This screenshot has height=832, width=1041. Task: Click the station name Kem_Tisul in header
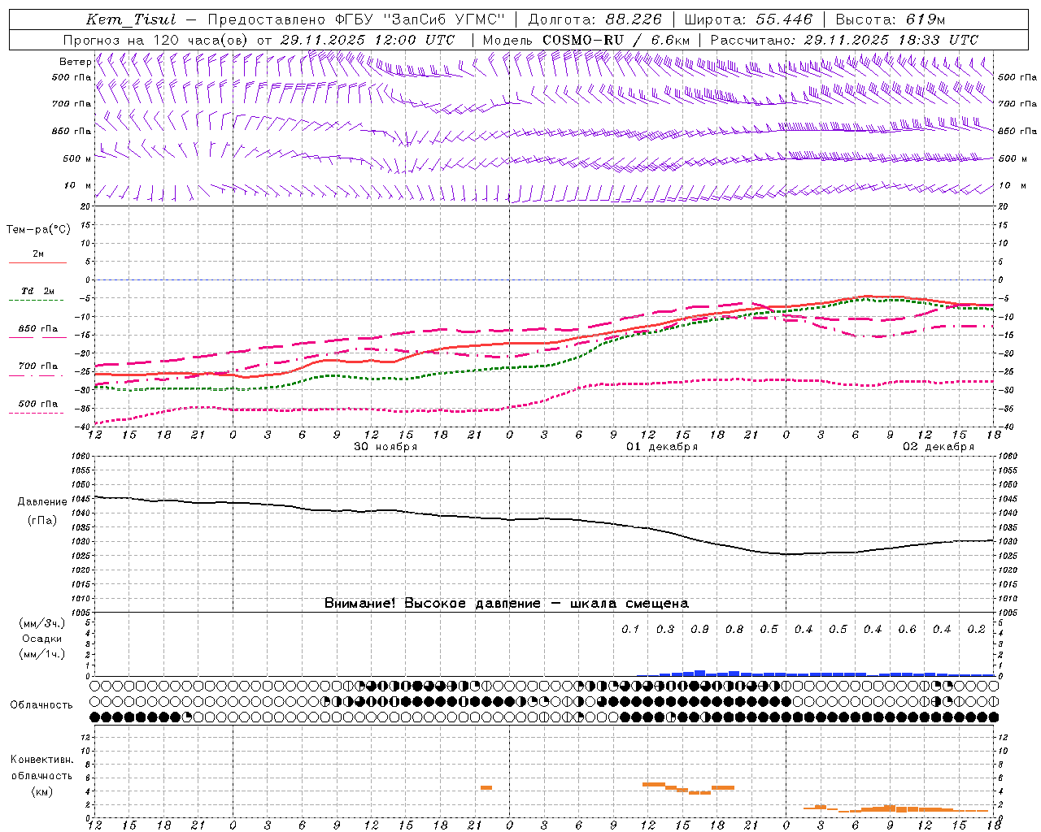coord(131,19)
